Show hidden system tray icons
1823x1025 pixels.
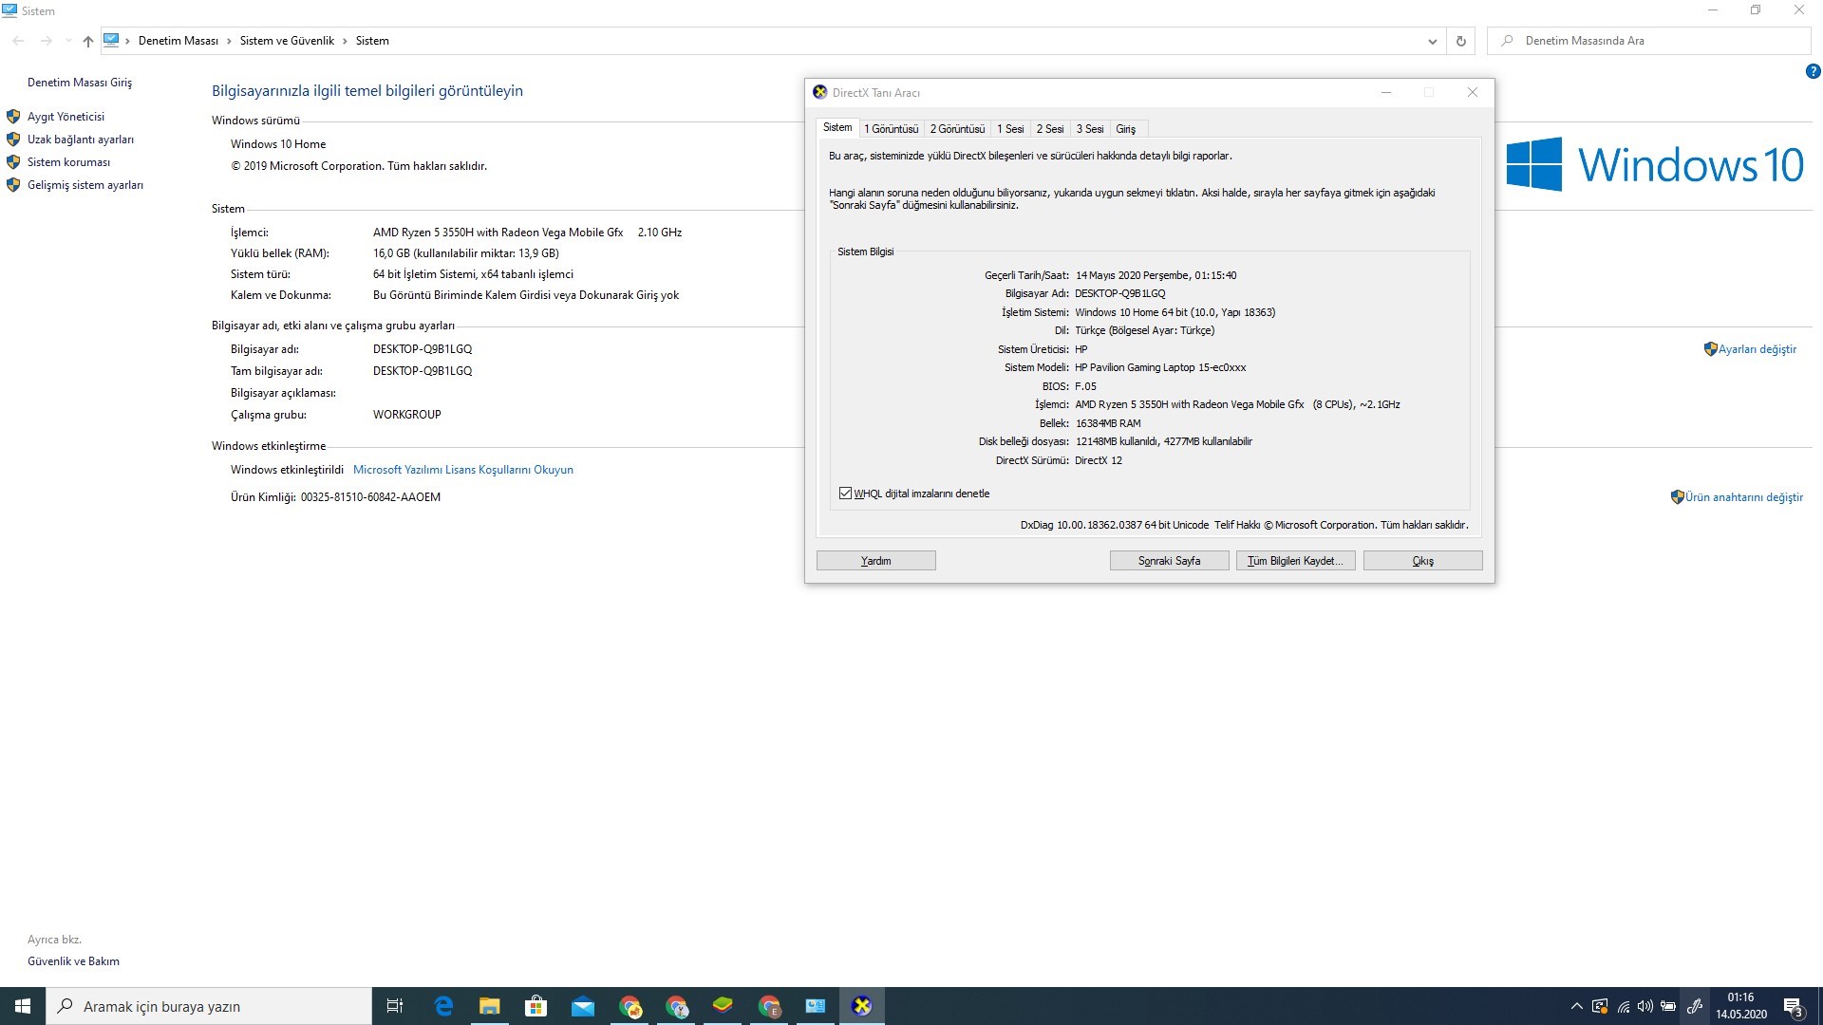[x=1576, y=1006]
